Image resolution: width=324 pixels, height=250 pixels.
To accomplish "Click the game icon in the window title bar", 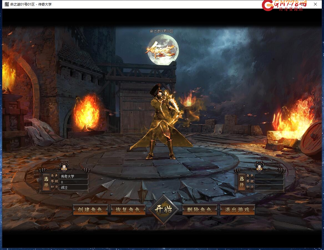I will click(7, 4).
